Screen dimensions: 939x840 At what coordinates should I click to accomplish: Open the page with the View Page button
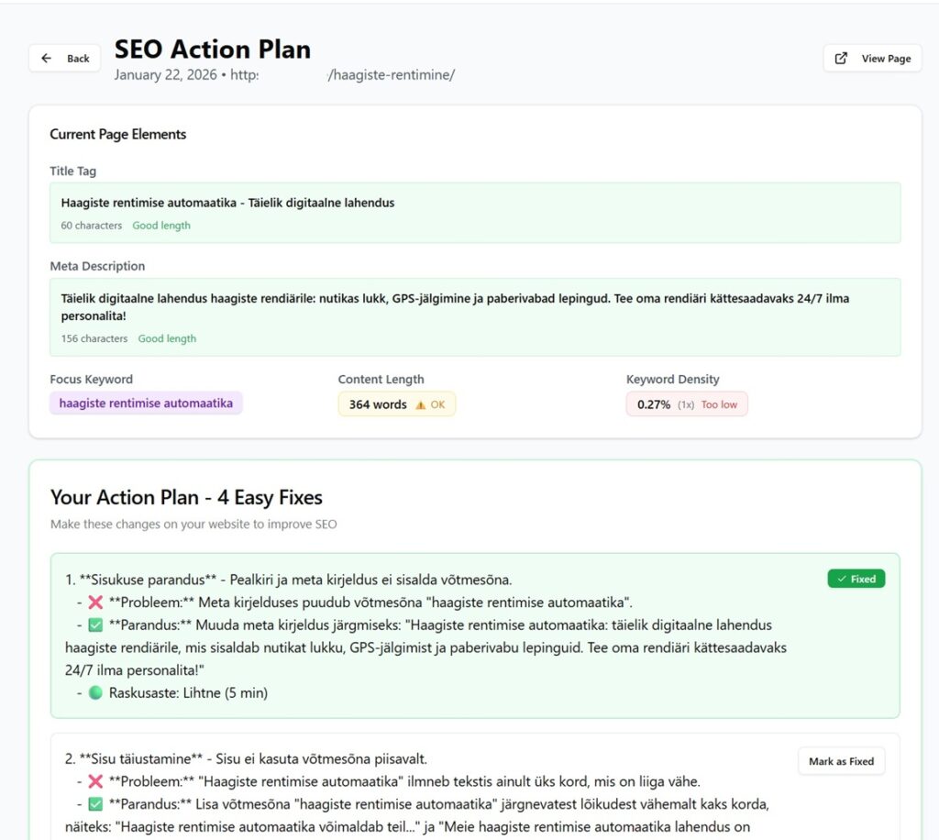[x=872, y=58]
